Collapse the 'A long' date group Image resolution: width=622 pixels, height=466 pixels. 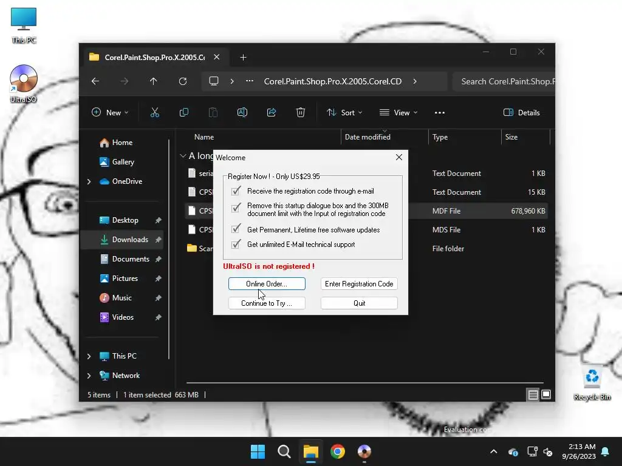183,156
